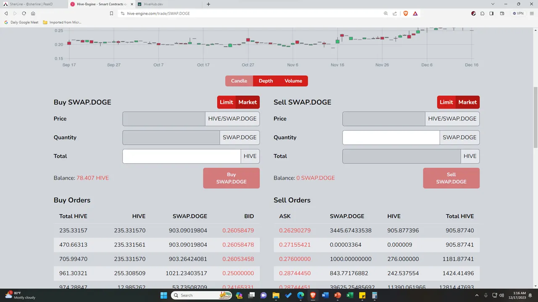Show the Volume chart view
The image size is (538, 302).
tap(293, 81)
